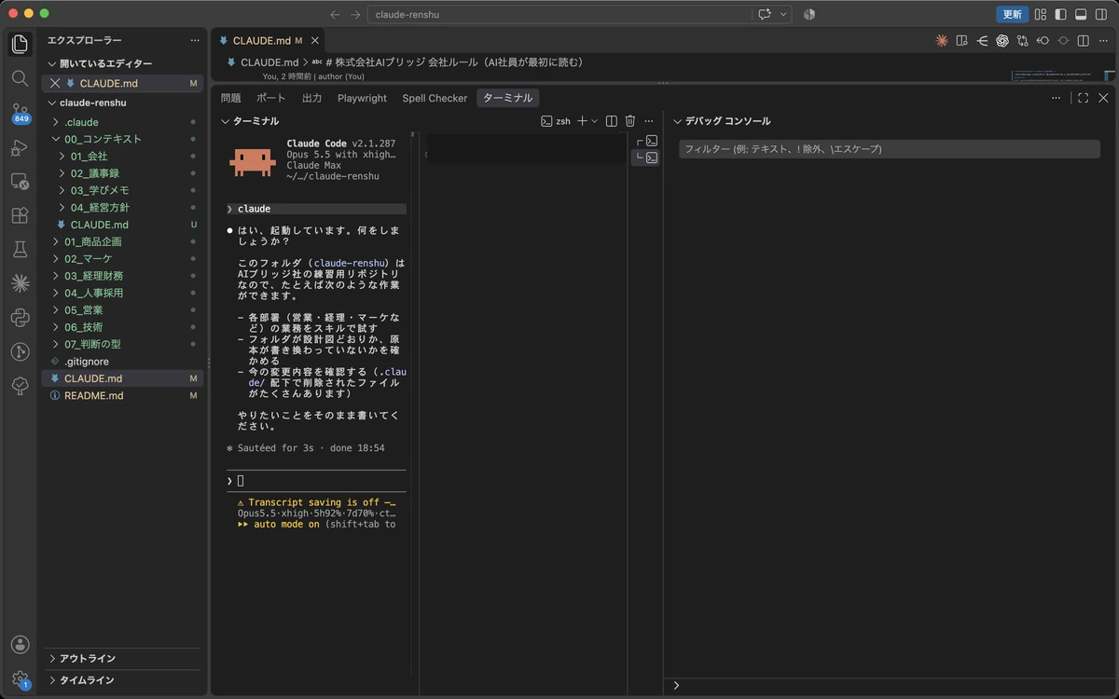Open the Run and Debug view
The image size is (1119, 699).
coord(20,147)
